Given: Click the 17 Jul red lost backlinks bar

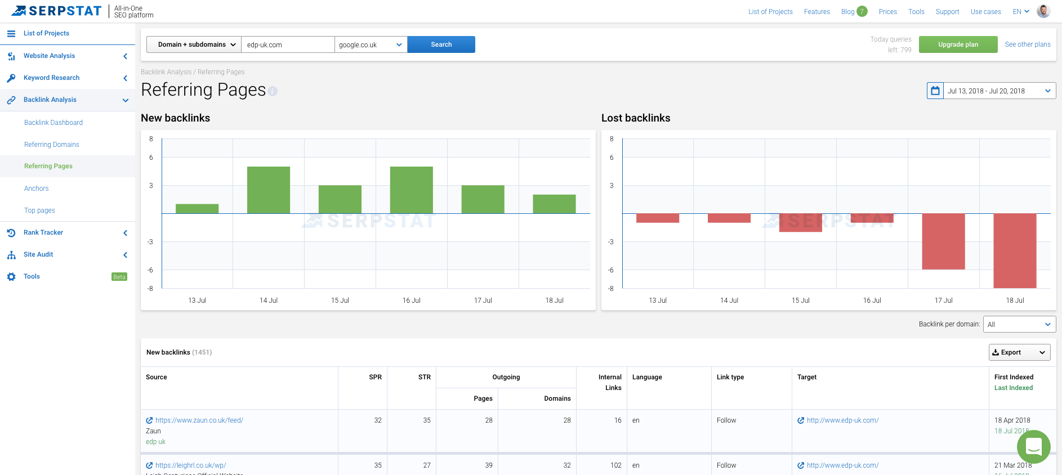Looking at the screenshot, I should (944, 241).
